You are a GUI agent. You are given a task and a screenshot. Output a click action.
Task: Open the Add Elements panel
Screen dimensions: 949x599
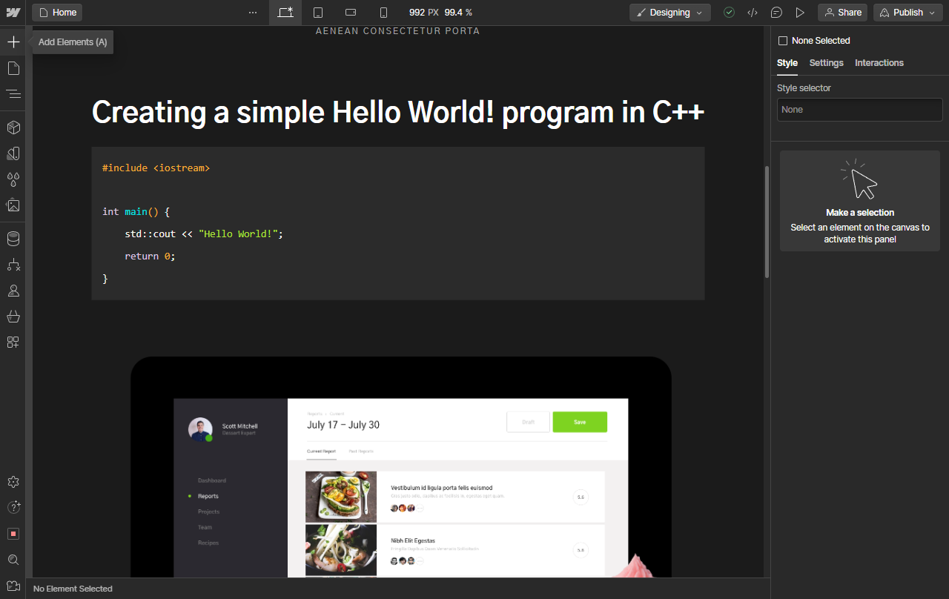[x=13, y=42]
